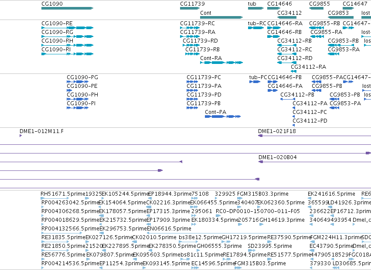Select the CG9855-PB protein label
This screenshot has height=270, width=371.
[327, 86]
